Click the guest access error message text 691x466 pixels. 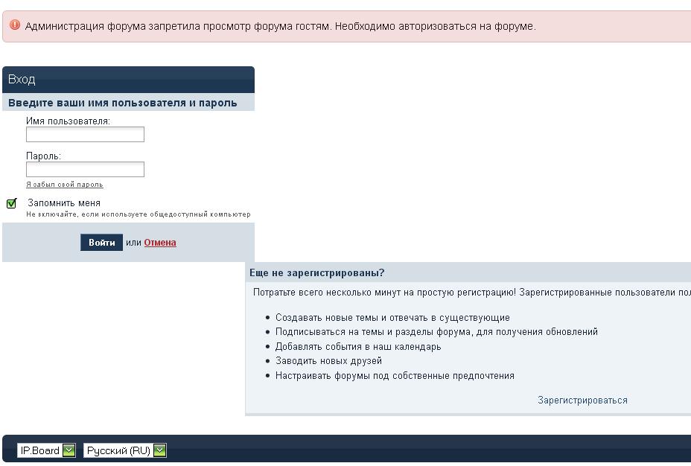280,26
